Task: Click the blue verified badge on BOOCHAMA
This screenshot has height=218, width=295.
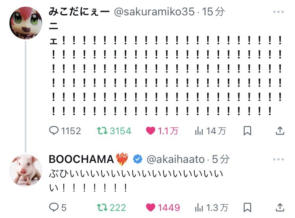Action: point(138,159)
